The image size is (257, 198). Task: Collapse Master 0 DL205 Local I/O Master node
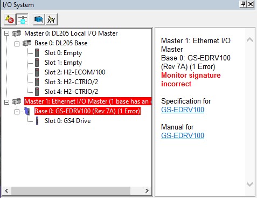[6, 33]
